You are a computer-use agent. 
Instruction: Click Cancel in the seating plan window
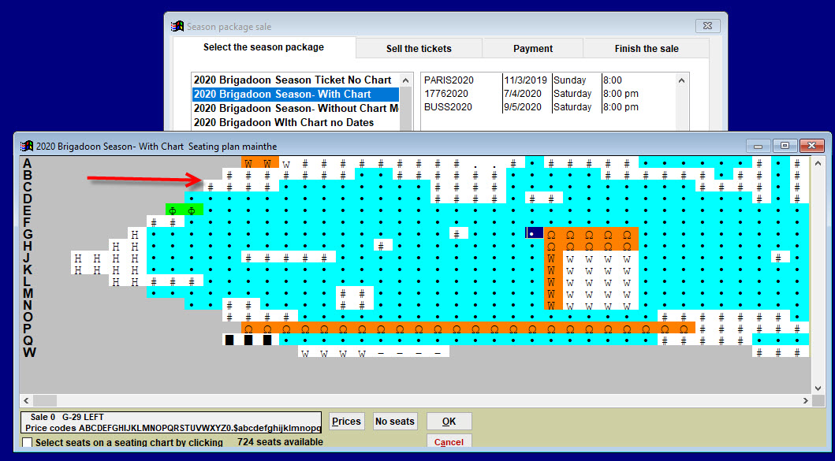449,442
